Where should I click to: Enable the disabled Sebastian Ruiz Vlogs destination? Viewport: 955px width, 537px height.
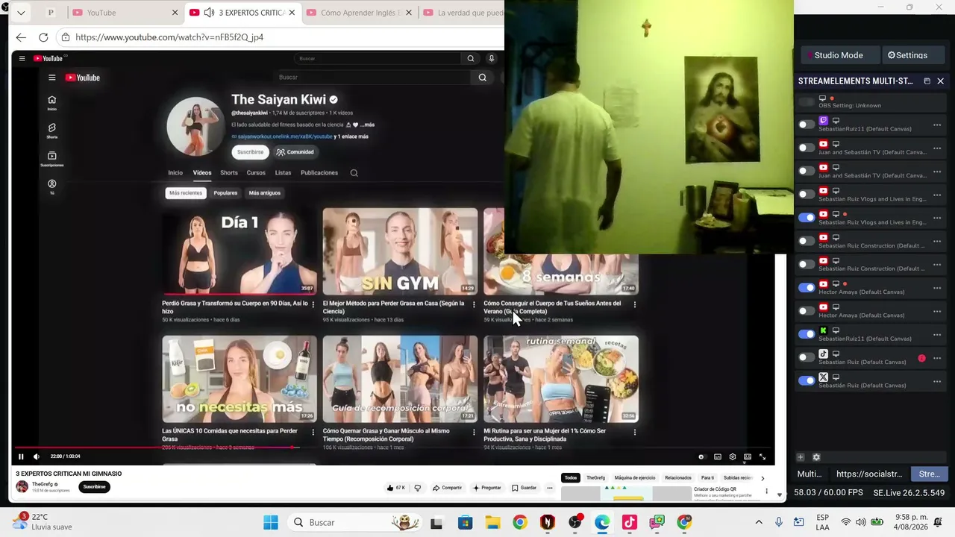pos(807,194)
